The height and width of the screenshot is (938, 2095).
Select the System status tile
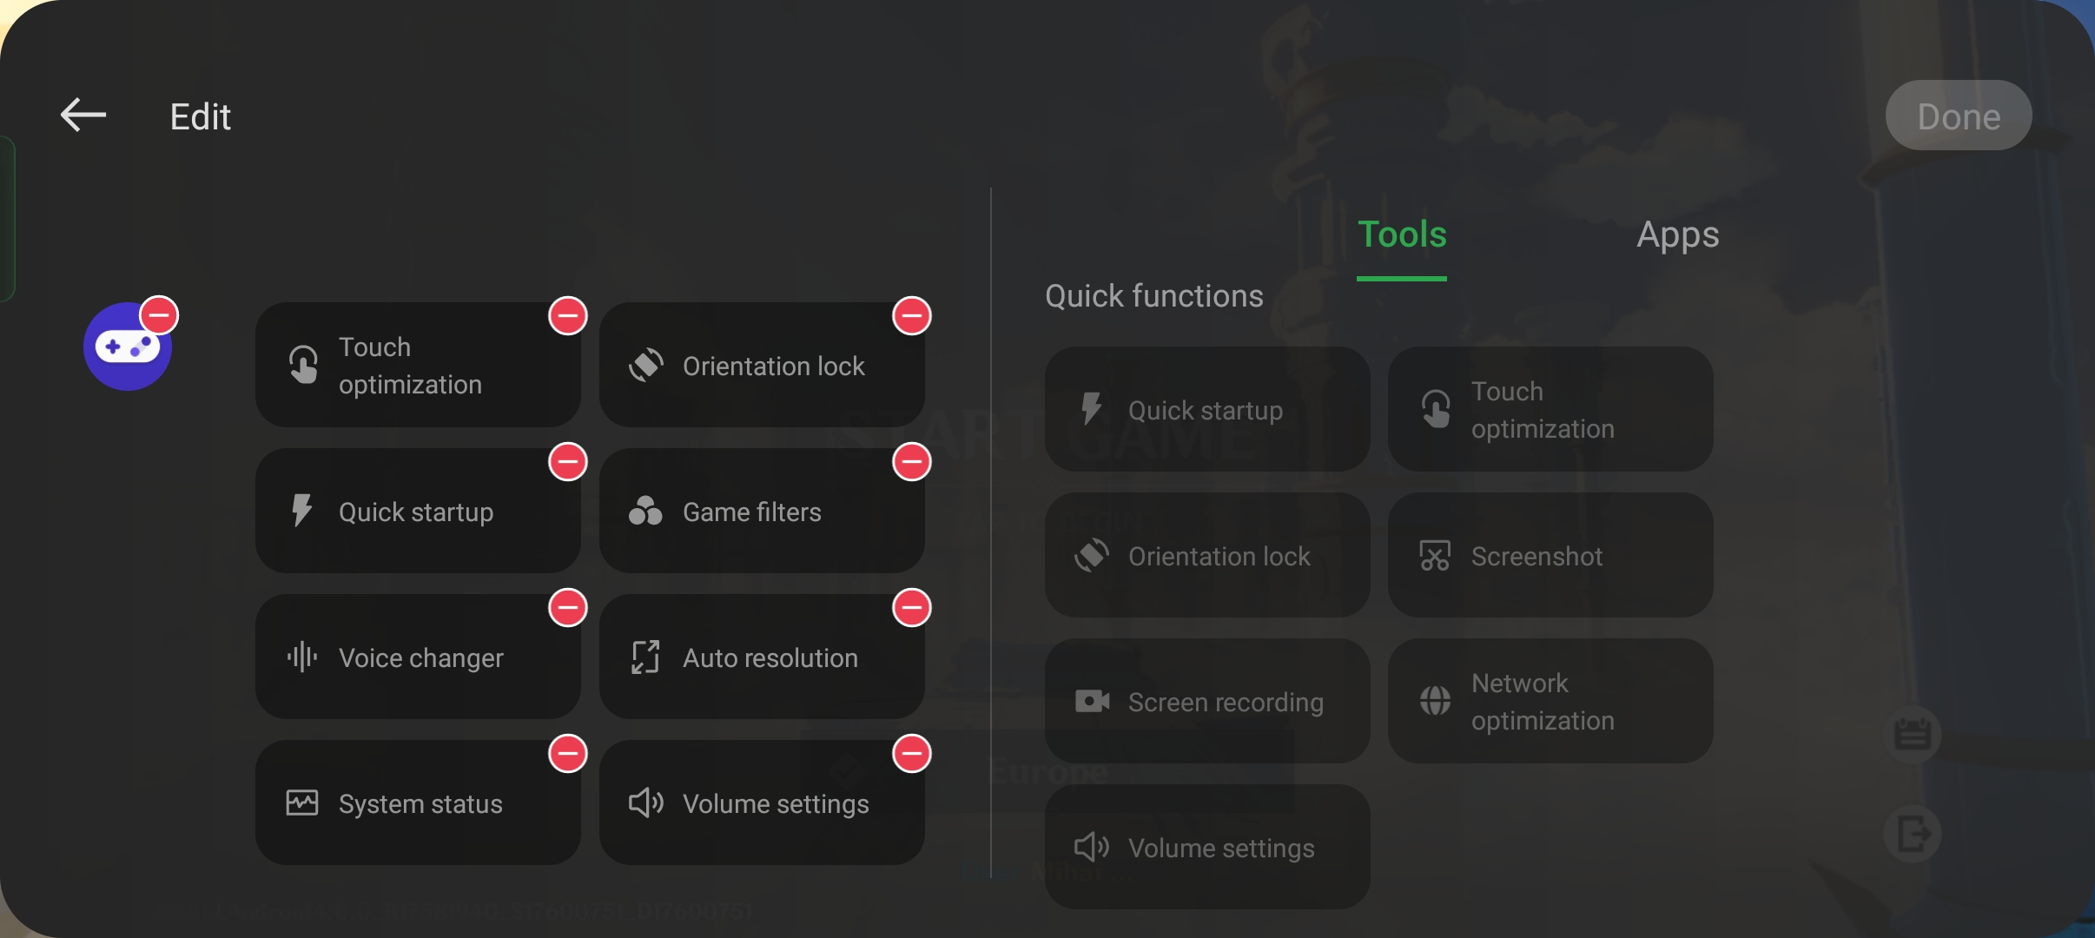[x=418, y=803]
